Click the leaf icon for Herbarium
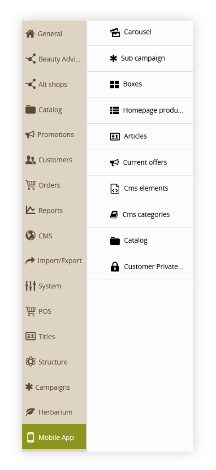This screenshot has width=216, height=470. [x=30, y=412]
